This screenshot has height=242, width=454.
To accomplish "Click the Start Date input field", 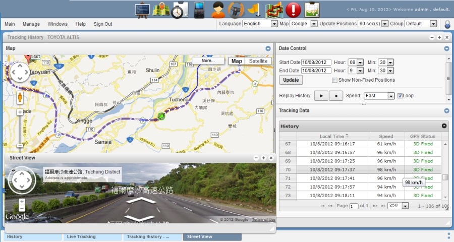I will pos(316,62).
